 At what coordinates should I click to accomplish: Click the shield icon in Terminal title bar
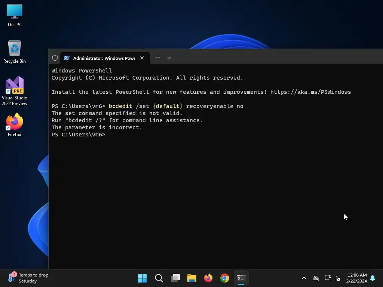point(55,58)
